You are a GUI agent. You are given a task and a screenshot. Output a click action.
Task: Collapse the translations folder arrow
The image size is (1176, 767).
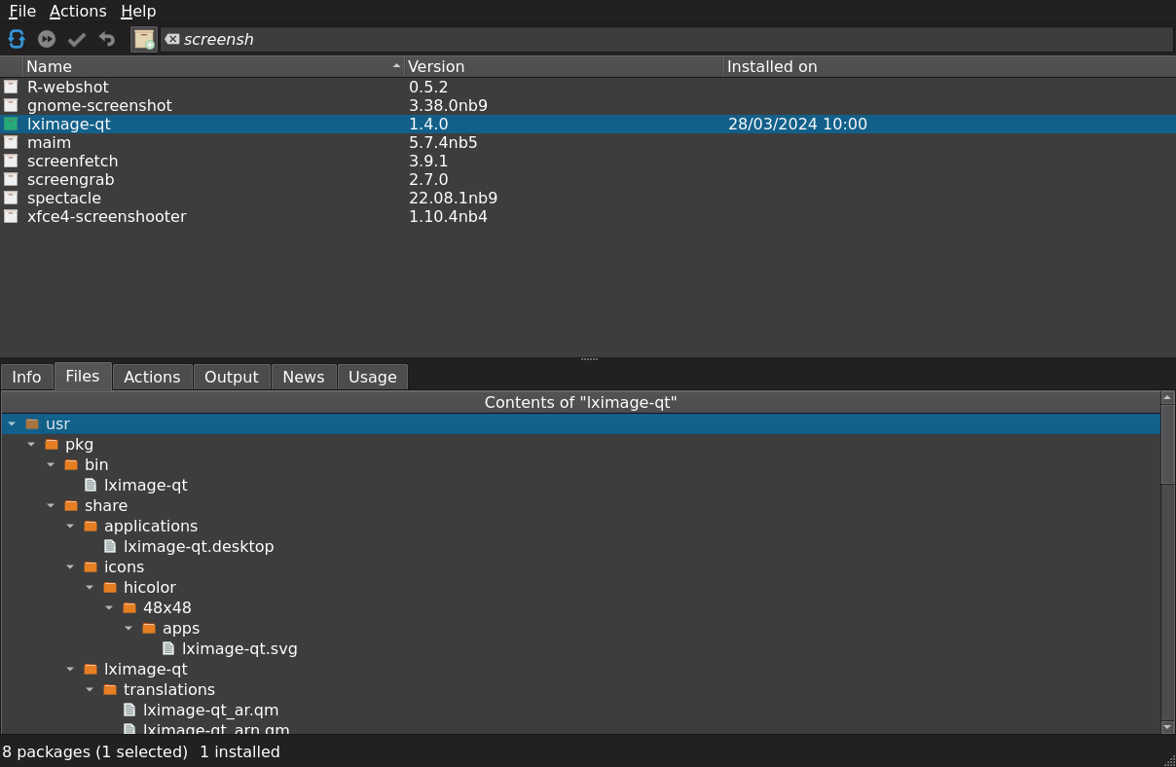[x=90, y=689]
